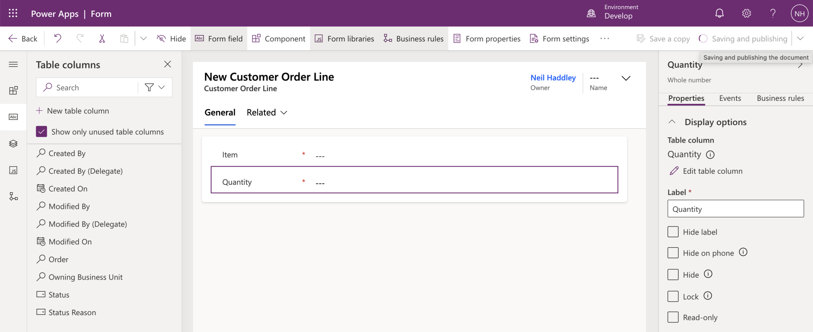Collapse the Display options section

(x=672, y=122)
